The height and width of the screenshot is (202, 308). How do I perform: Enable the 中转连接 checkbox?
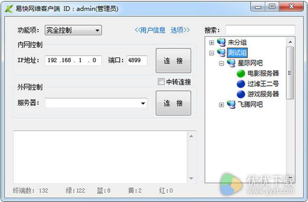pos(161,82)
